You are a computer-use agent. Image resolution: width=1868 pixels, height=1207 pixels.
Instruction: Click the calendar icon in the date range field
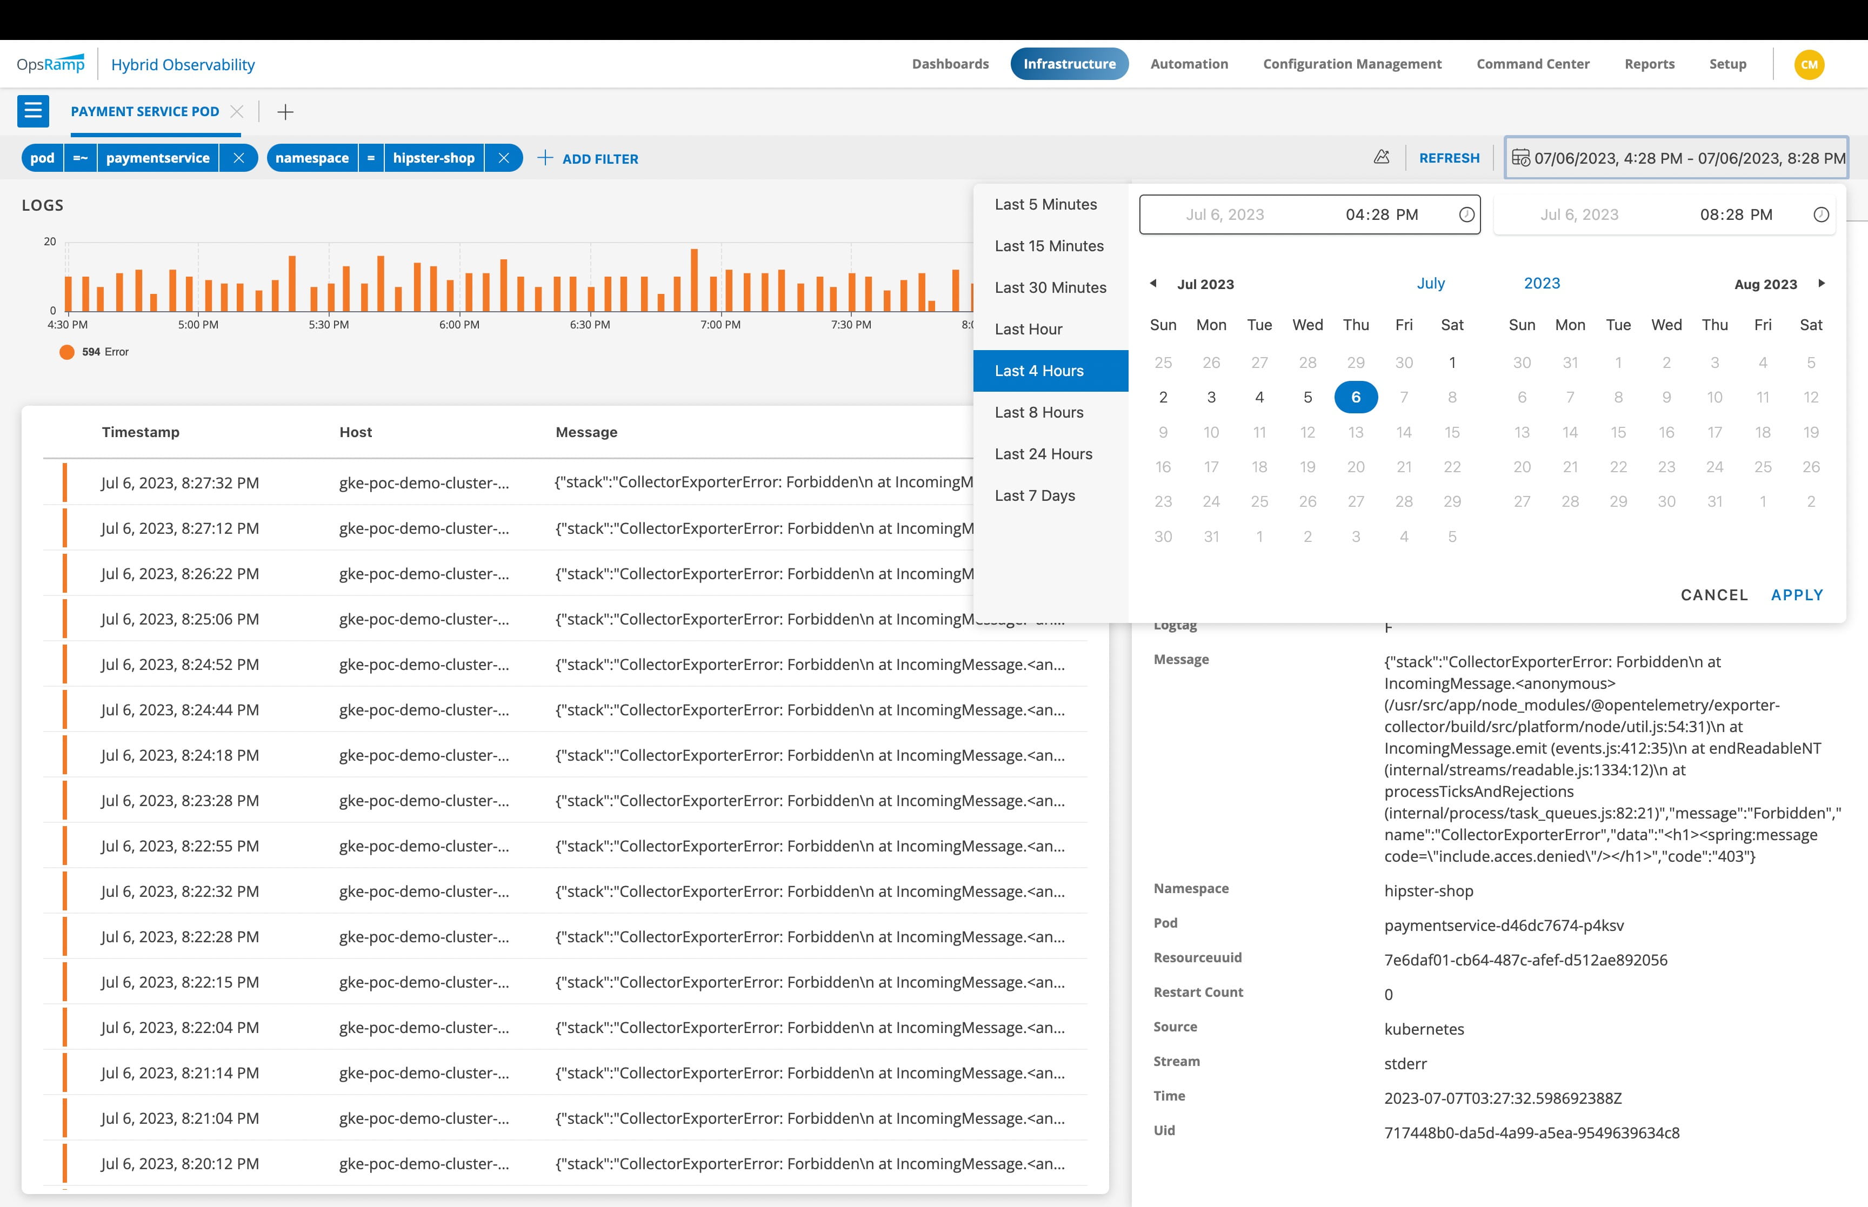(1519, 157)
